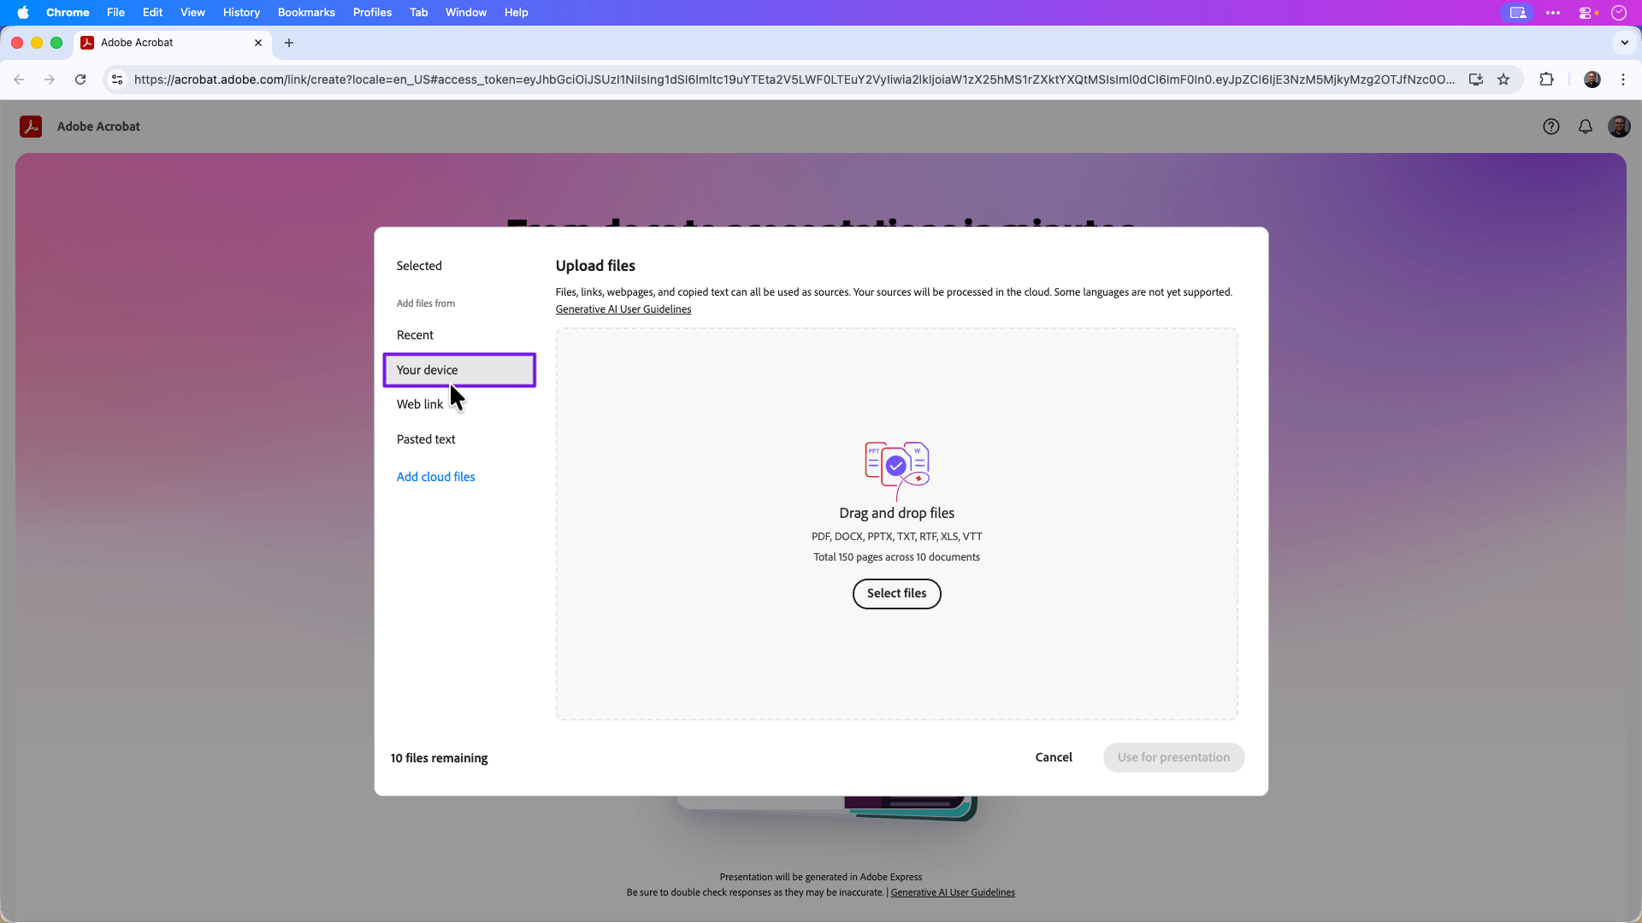Screen dimensions: 1642x923
Task: Open the Window menu
Action: click(466, 13)
